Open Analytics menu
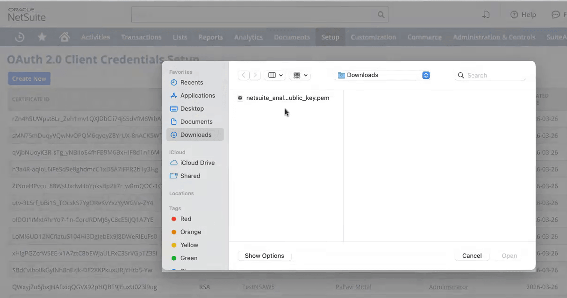567x298 pixels. [x=248, y=37]
